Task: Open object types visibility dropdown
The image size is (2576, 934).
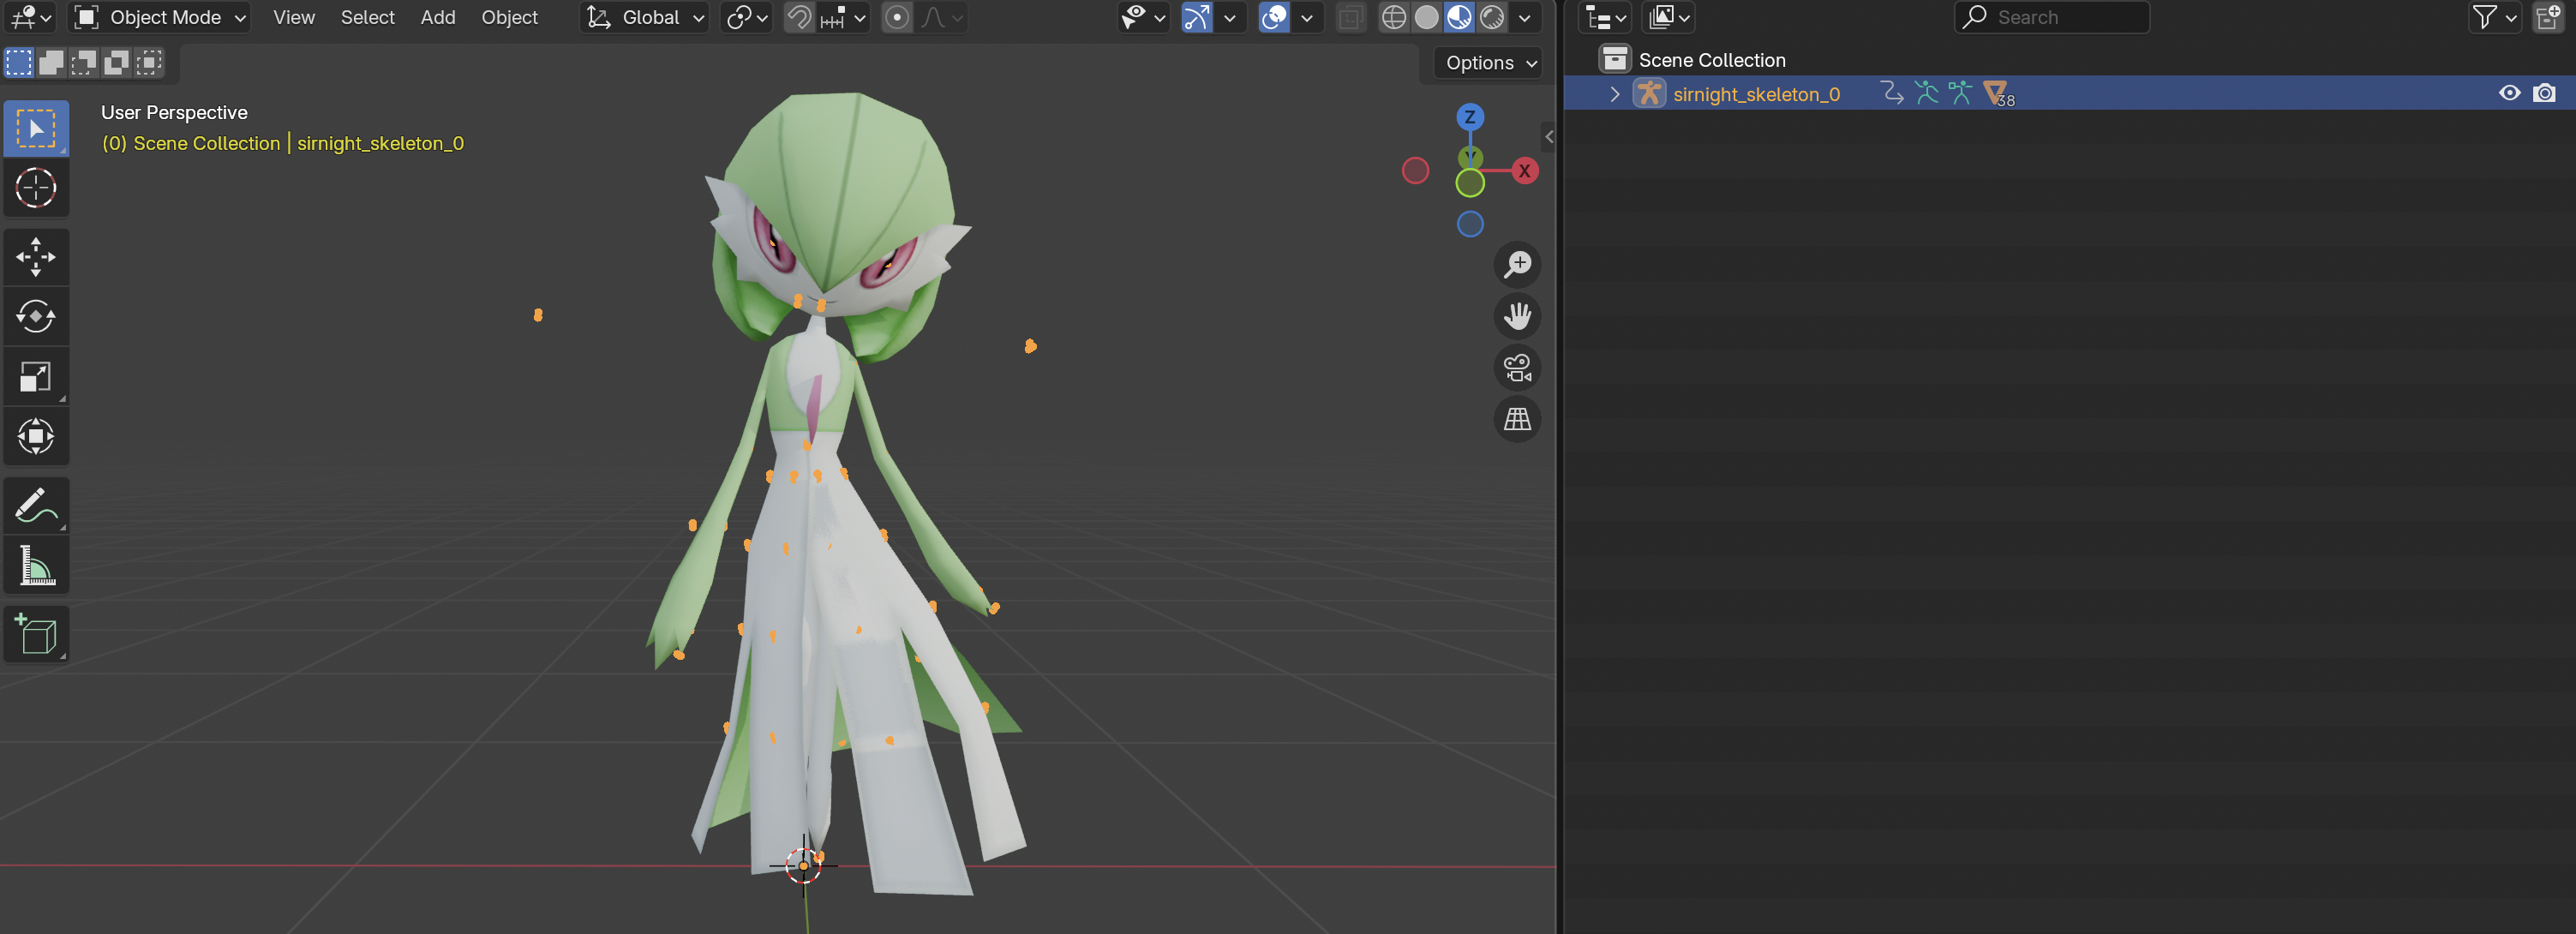Action: (x=1143, y=17)
